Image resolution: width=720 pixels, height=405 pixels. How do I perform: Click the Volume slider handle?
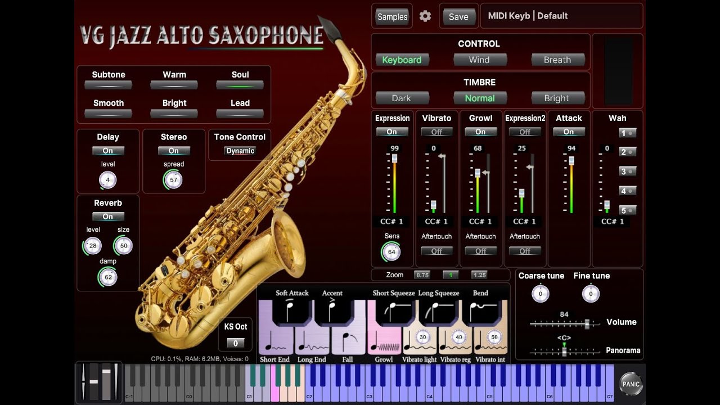click(x=587, y=324)
